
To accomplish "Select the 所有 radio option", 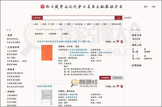I will [35, 24].
